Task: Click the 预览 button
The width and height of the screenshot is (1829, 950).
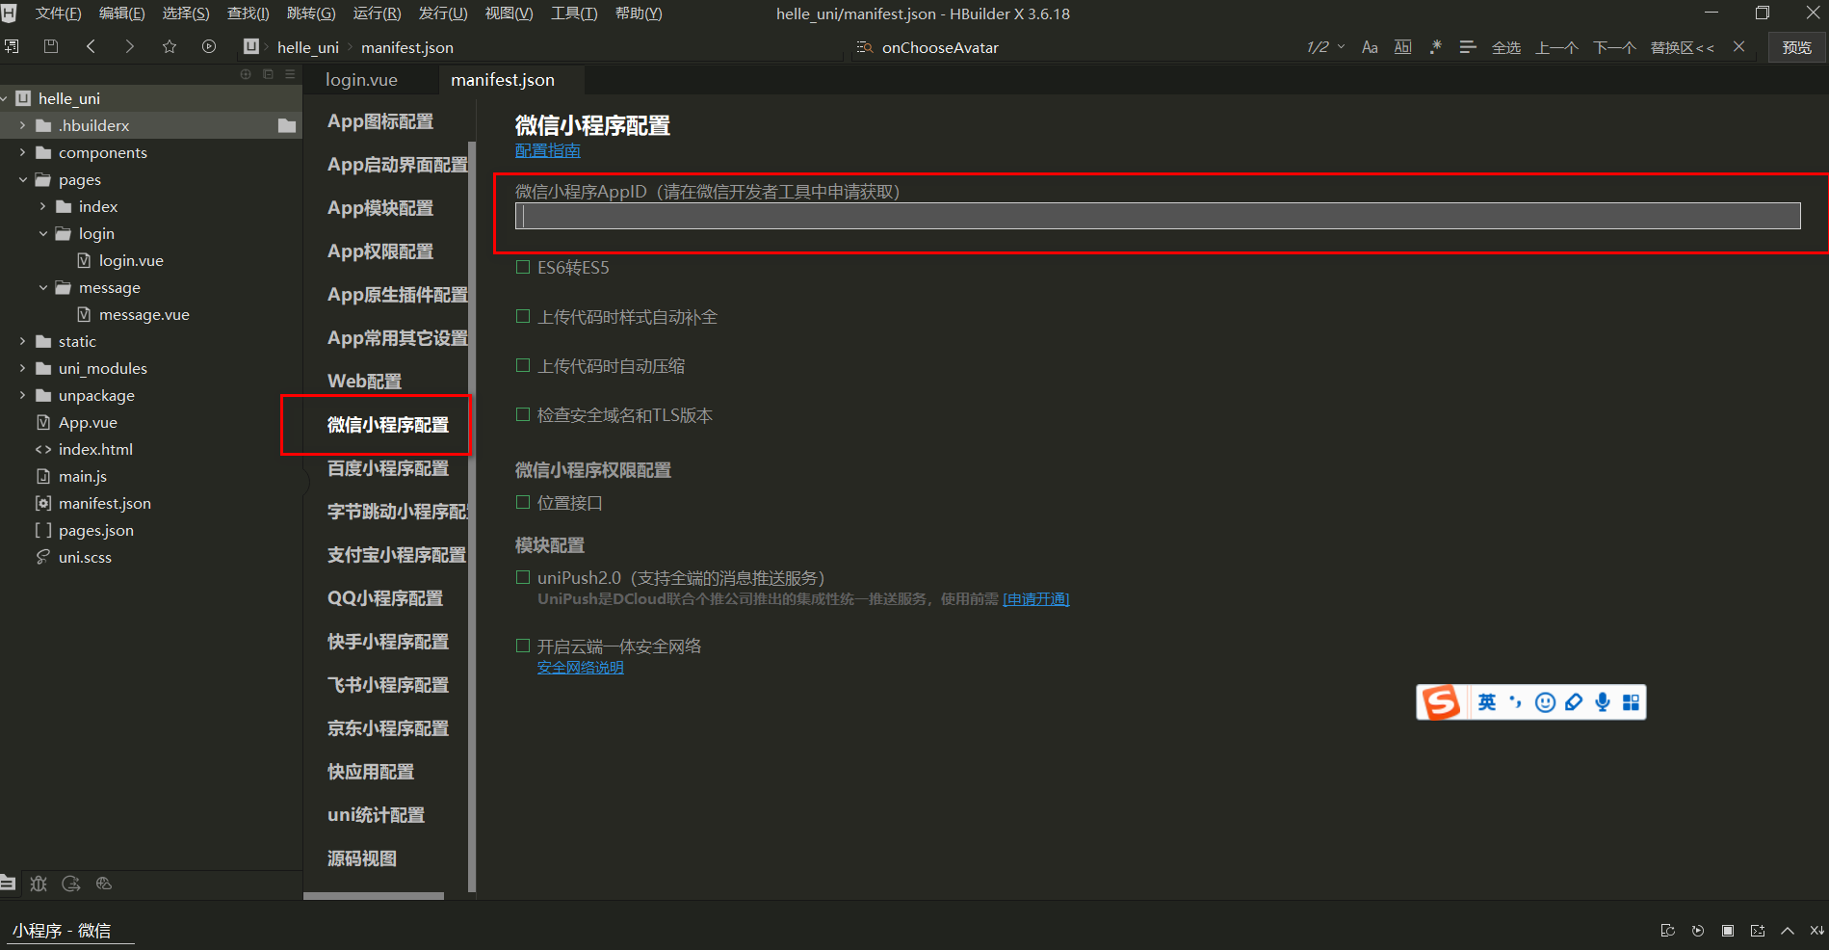Action: [x=1795, y=46]
